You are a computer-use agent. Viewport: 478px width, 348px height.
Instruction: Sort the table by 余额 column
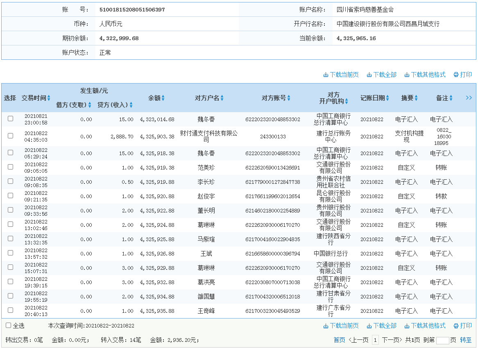163,98
